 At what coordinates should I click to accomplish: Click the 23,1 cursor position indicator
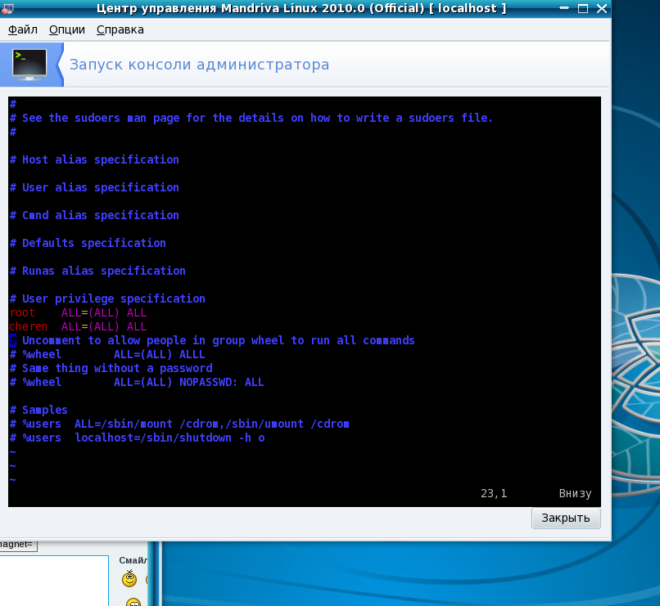pyautogui.click(x=494, y=493)
